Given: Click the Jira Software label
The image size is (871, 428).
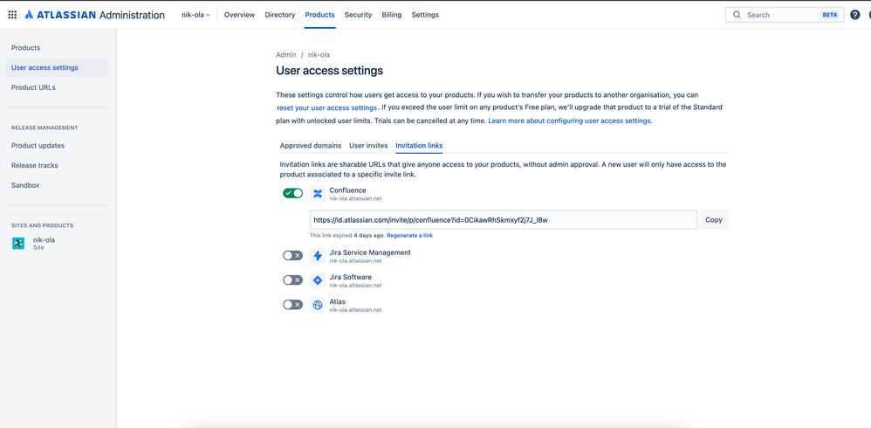Looking at the screenshot, I should pyautogui.click(x=351, y=277).
